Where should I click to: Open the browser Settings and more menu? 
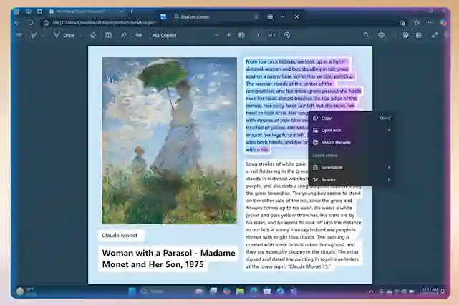(430, 22)
